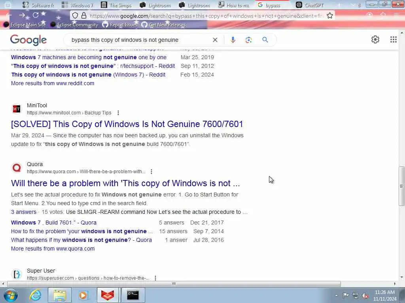This screenshot has width=405, height=303.
Task: Click the horizontal scrollbar thumb
Action: pyautogui.click(x=174, y=284)
